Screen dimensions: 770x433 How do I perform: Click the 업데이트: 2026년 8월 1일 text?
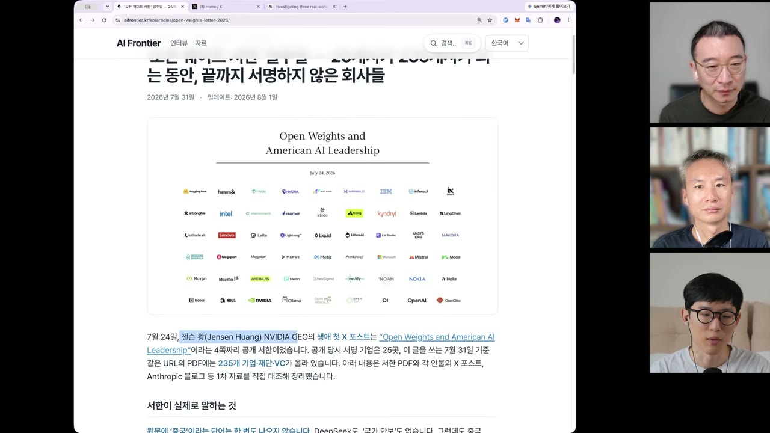(x=242, y=97)
